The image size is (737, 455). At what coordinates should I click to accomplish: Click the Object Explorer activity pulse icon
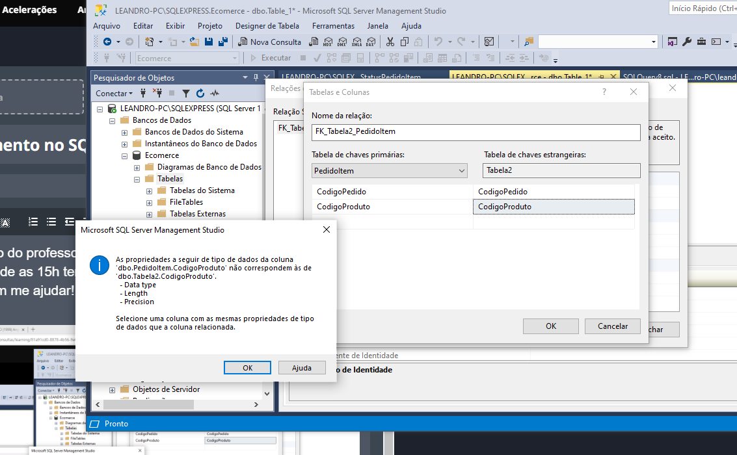215,94
